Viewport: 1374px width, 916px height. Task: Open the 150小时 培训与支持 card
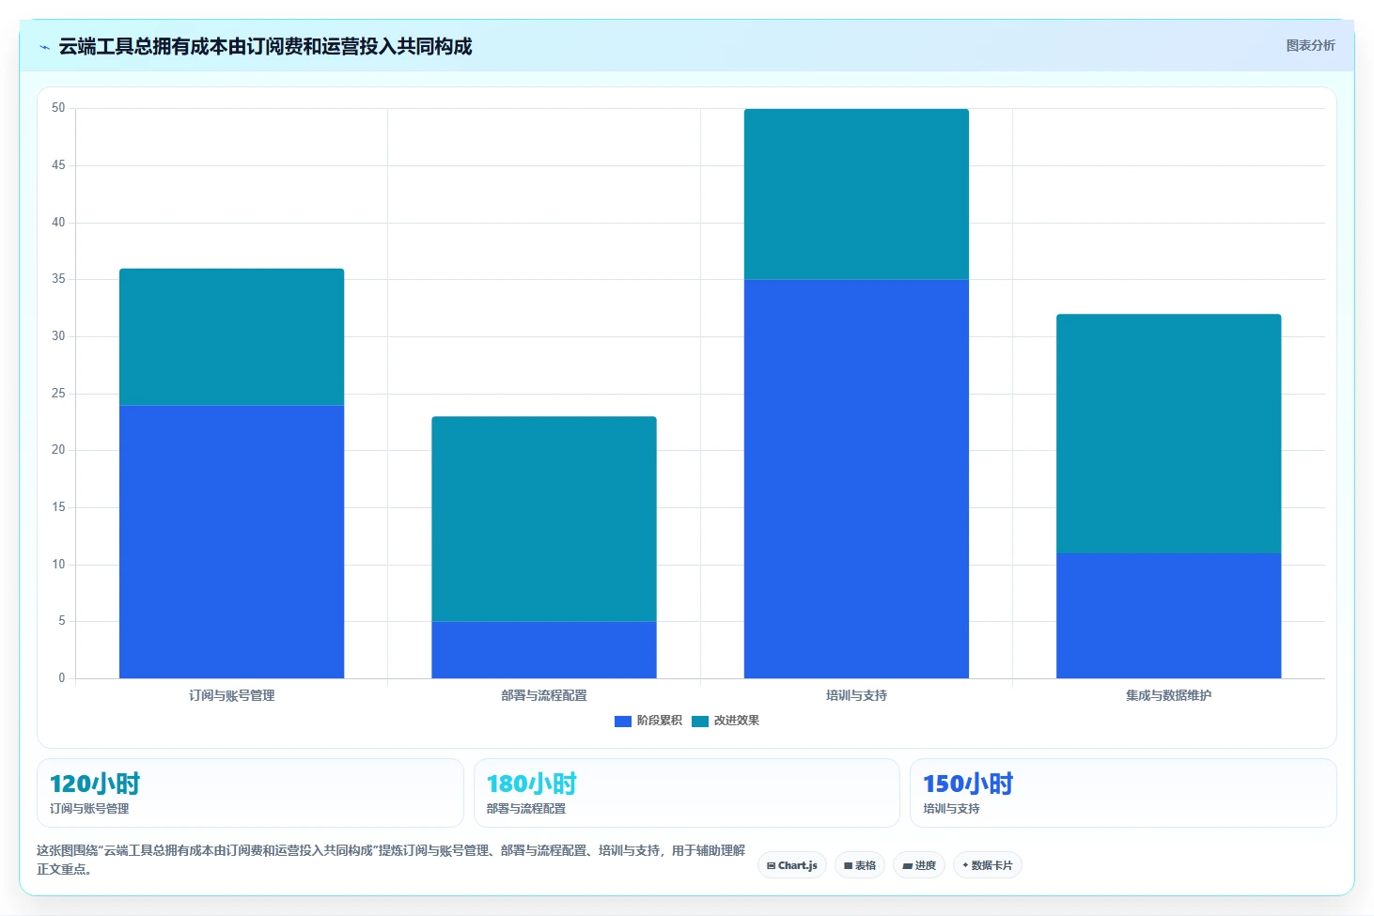[1123, 793]
